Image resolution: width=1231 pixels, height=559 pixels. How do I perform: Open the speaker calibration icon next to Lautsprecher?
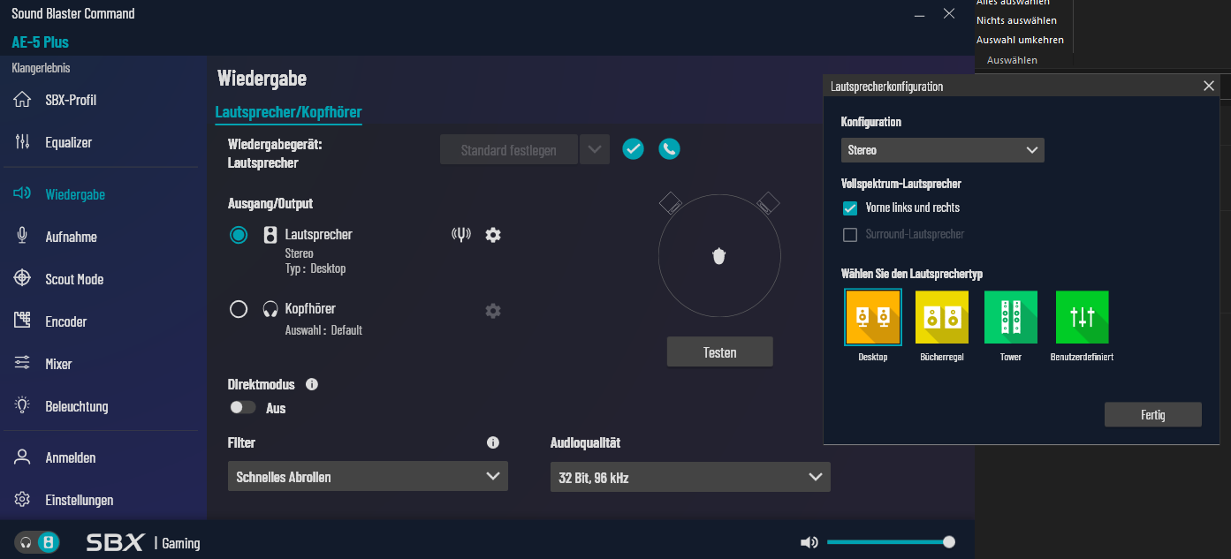coord(461,235)
